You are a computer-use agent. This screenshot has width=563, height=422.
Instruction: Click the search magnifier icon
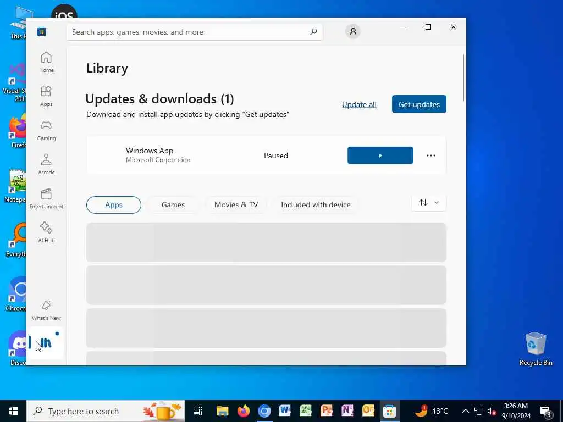(x=313, y=32)
